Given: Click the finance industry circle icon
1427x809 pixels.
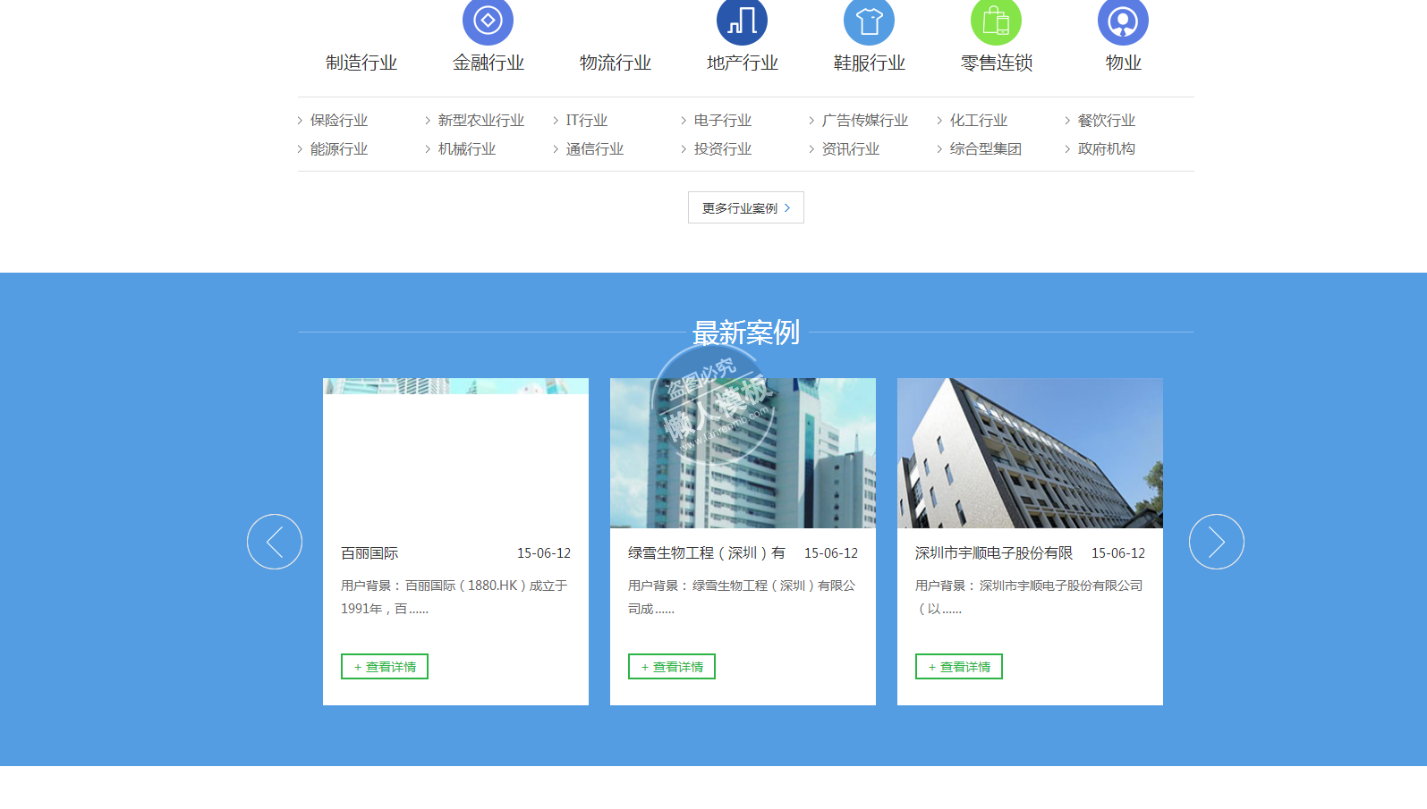Looking at the screenshot, I should [x=488, y=21].
